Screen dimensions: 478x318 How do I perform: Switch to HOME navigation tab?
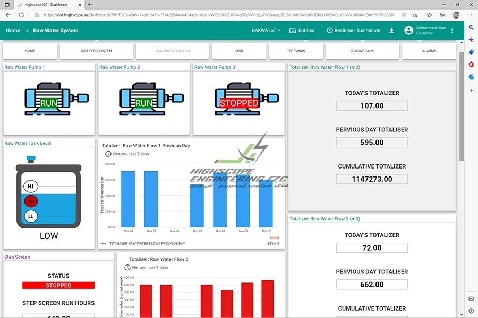click(x=30, y=51)
